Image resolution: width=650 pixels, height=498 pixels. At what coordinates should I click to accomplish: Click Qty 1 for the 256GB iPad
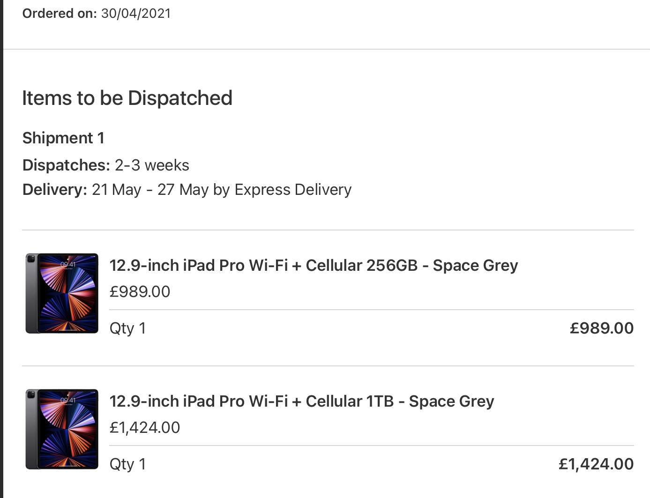127,328
